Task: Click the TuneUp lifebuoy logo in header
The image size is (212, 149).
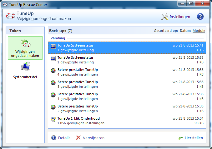Action: tap(10, 16)
